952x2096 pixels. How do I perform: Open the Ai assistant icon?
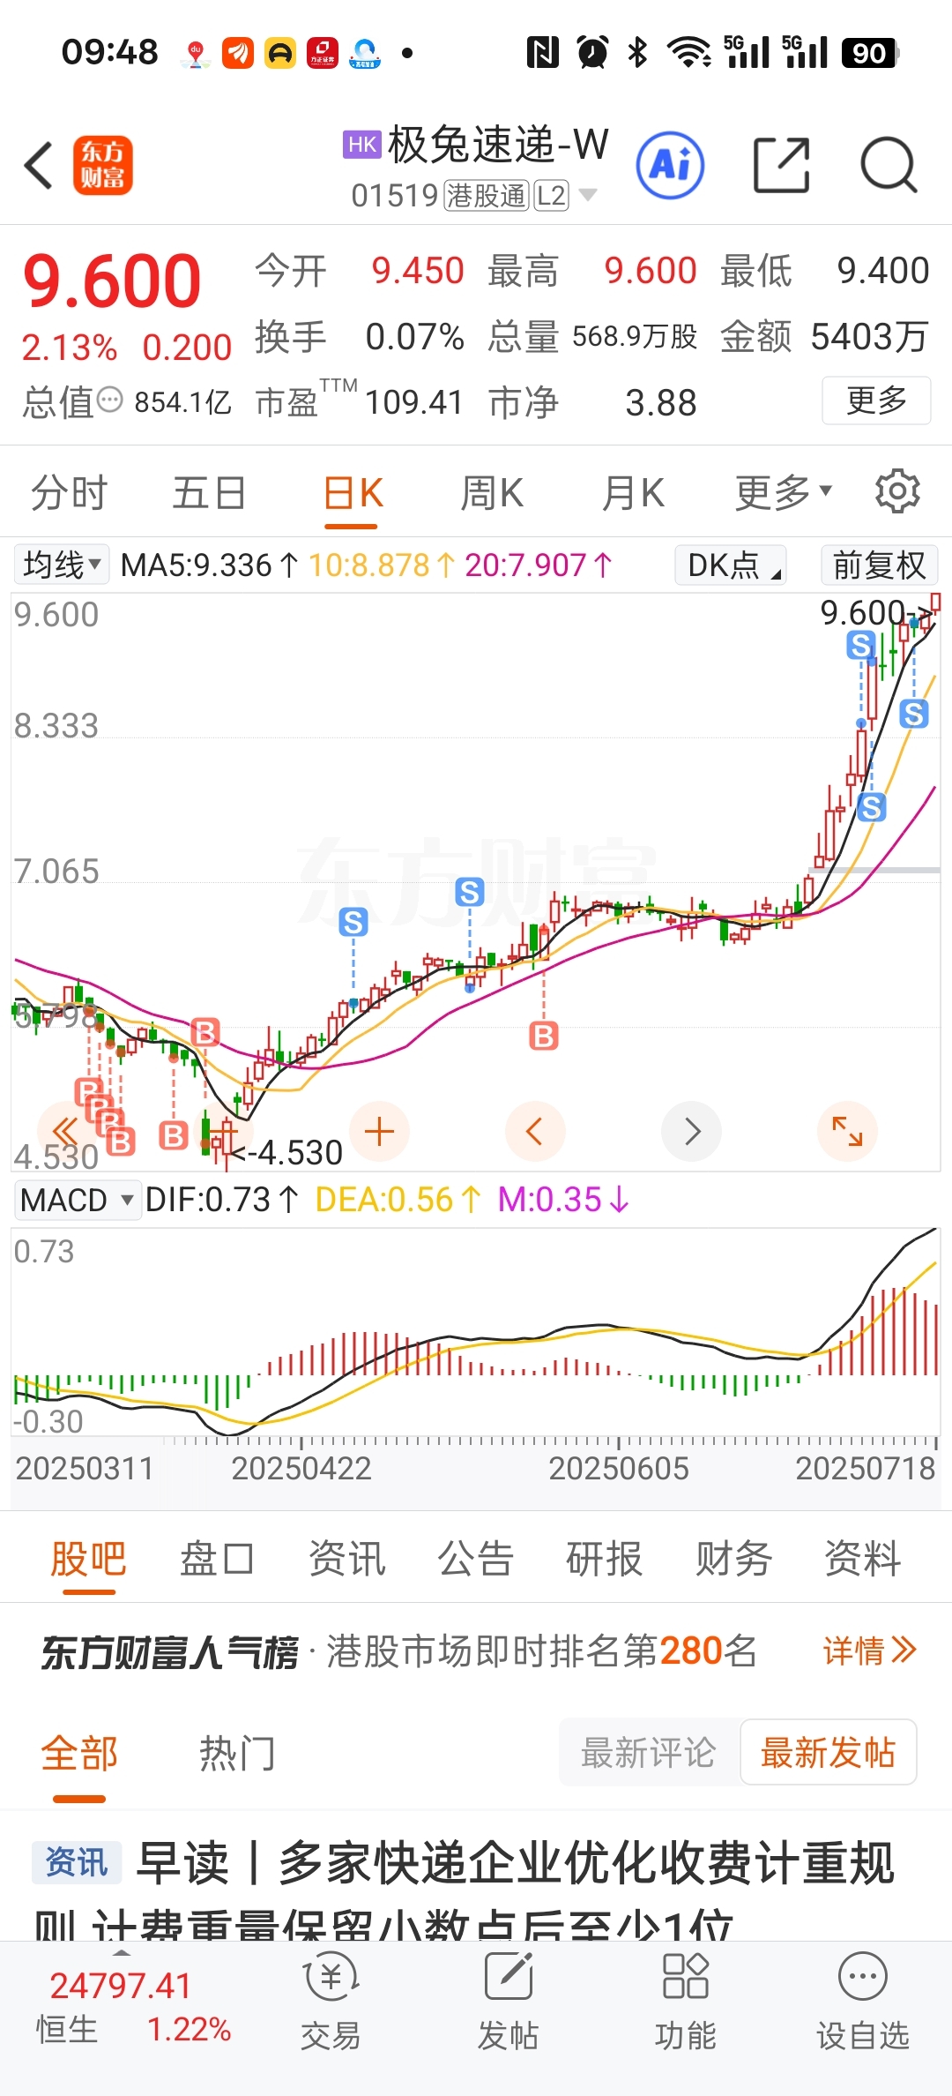pos(670,164)
